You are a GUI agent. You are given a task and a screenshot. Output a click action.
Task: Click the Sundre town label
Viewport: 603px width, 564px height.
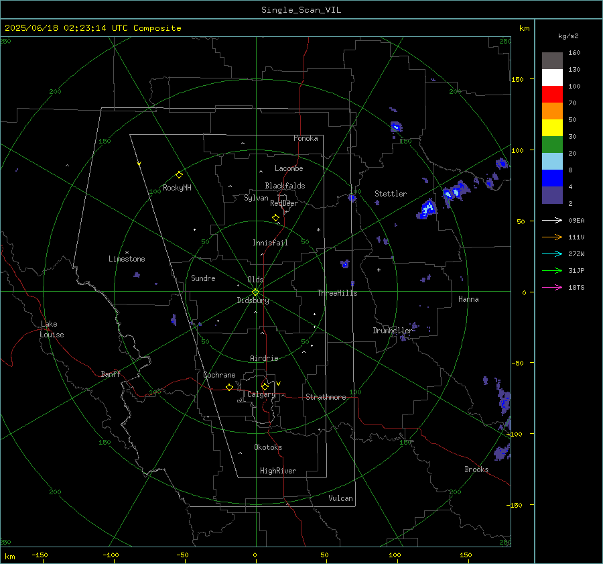pyautogui.click(x=203, y=278)
